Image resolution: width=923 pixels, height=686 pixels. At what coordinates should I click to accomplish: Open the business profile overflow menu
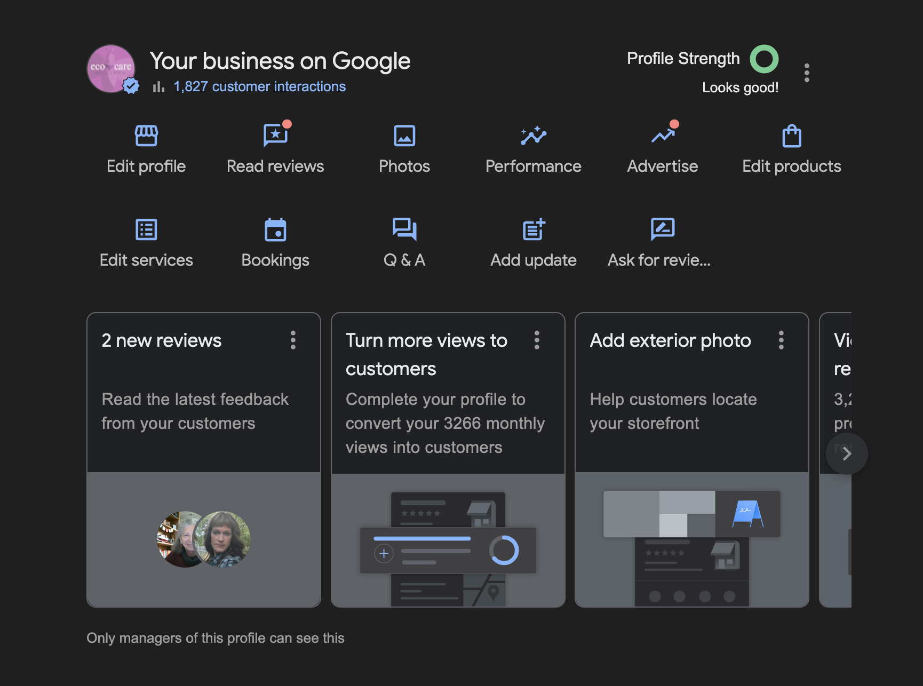coord(807,73)
